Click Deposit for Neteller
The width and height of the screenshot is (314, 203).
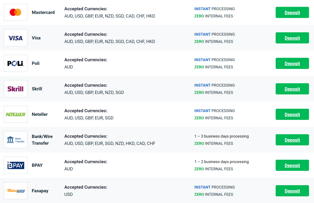click(x=292, y=114)
